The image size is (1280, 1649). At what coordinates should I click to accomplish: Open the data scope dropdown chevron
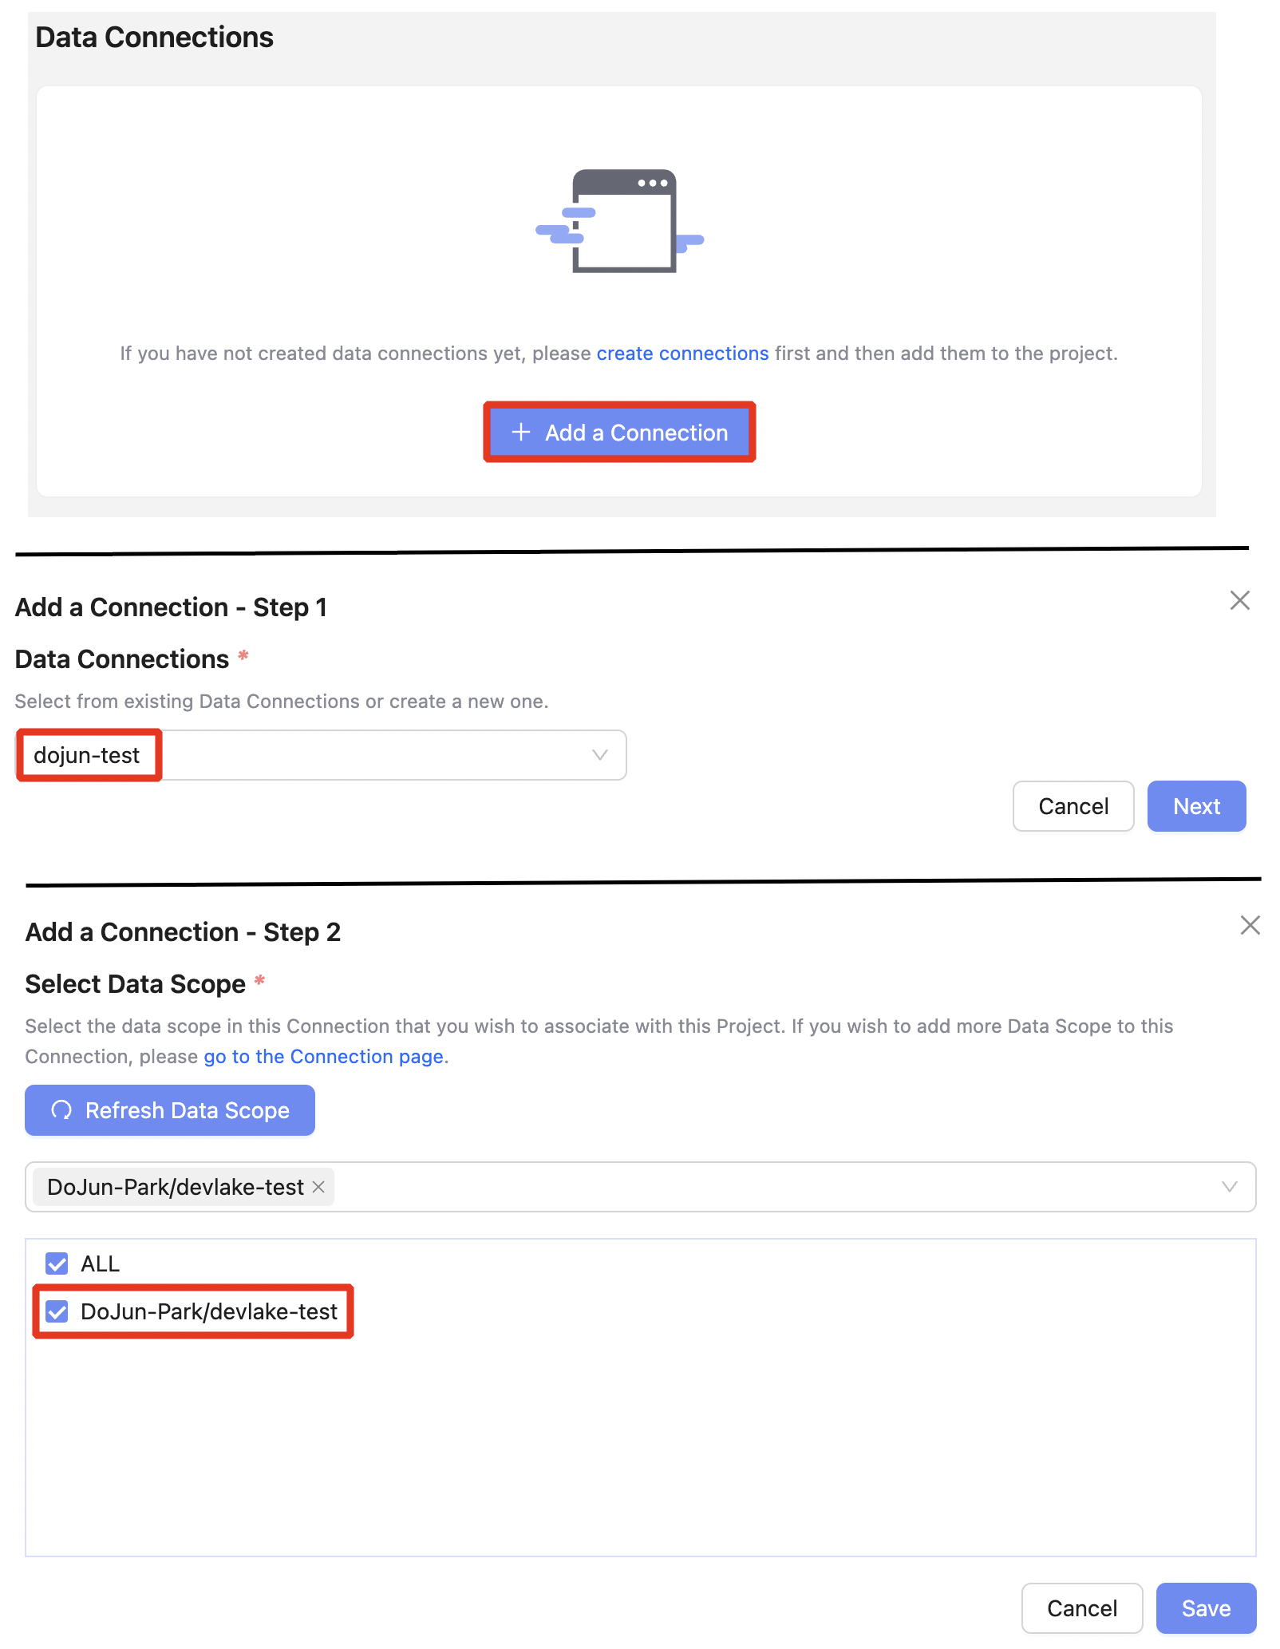click(1230, 1187)
